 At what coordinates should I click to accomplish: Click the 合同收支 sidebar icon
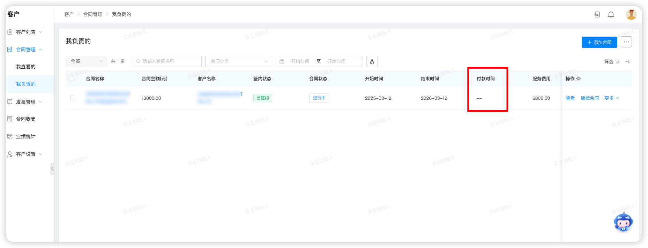10,119
